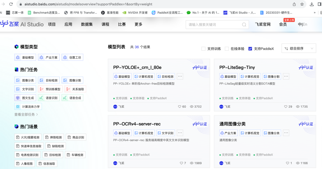Select the 图像分类 task filter

coord(25,80)
